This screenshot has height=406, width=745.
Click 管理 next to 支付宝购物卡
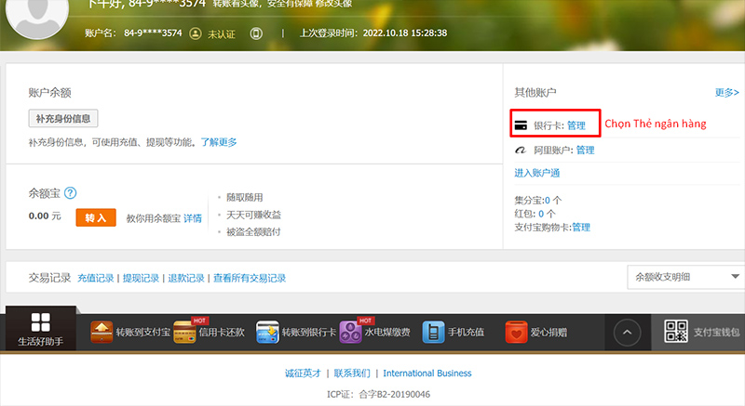[581, 228]
